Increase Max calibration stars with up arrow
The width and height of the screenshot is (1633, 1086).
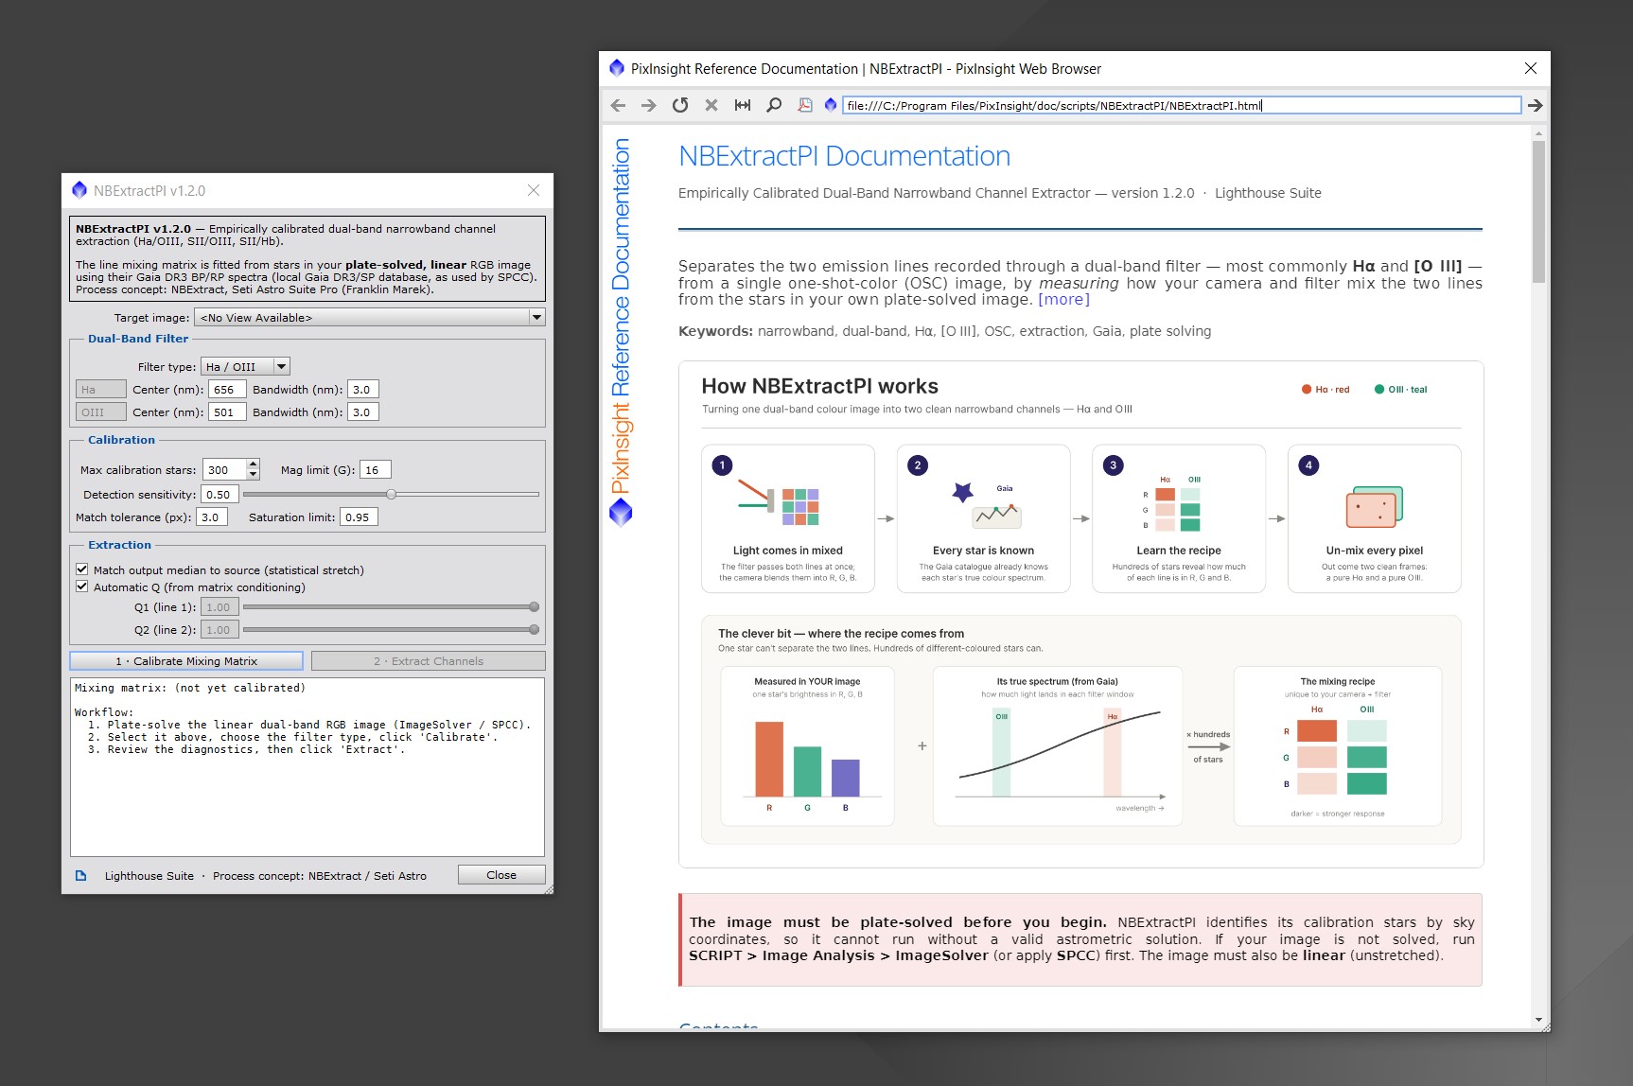point(253,464)
